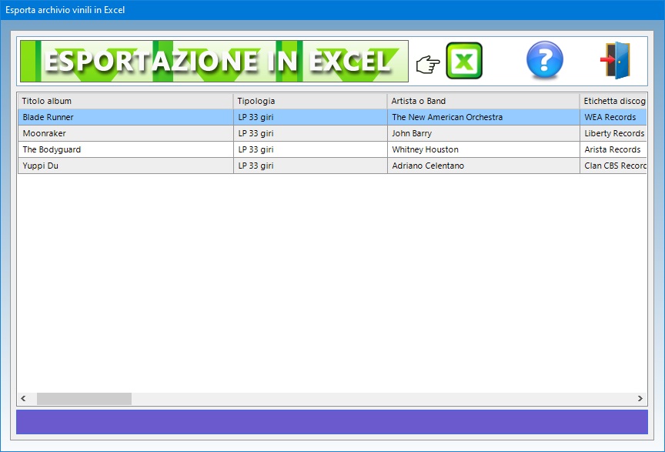The width and height of the screenshot is (665, 452).
Task: Click the Liberty Records label cell
Action: click(613, 133)
